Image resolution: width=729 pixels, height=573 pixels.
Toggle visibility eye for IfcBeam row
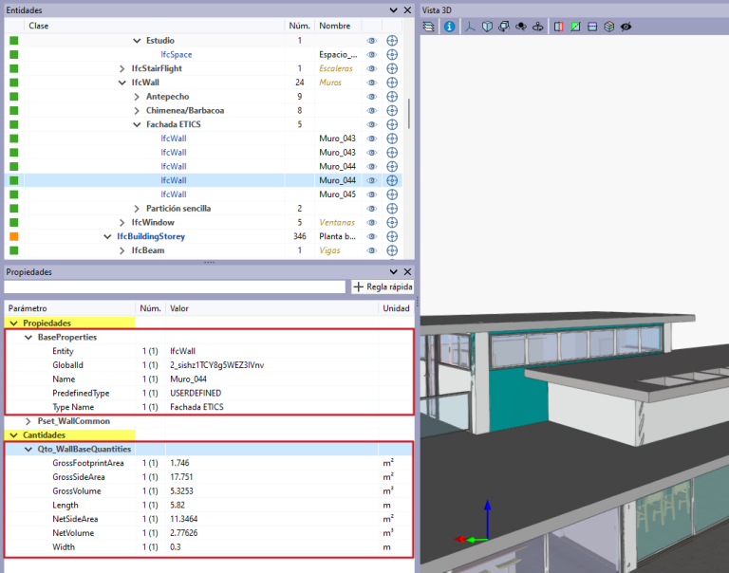371,250
